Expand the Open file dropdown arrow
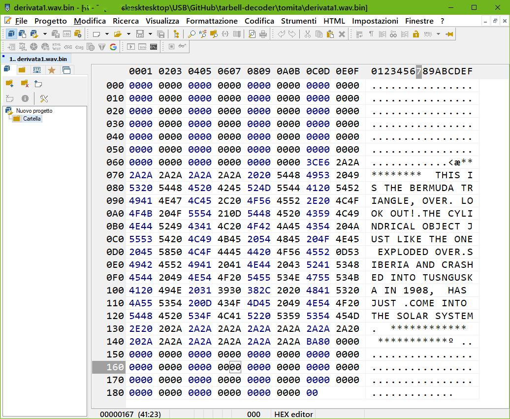Viewport: 510px width, 419px height. click(128, 34)
